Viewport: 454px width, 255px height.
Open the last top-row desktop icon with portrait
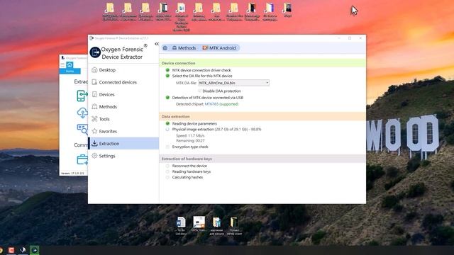[288, 10]
